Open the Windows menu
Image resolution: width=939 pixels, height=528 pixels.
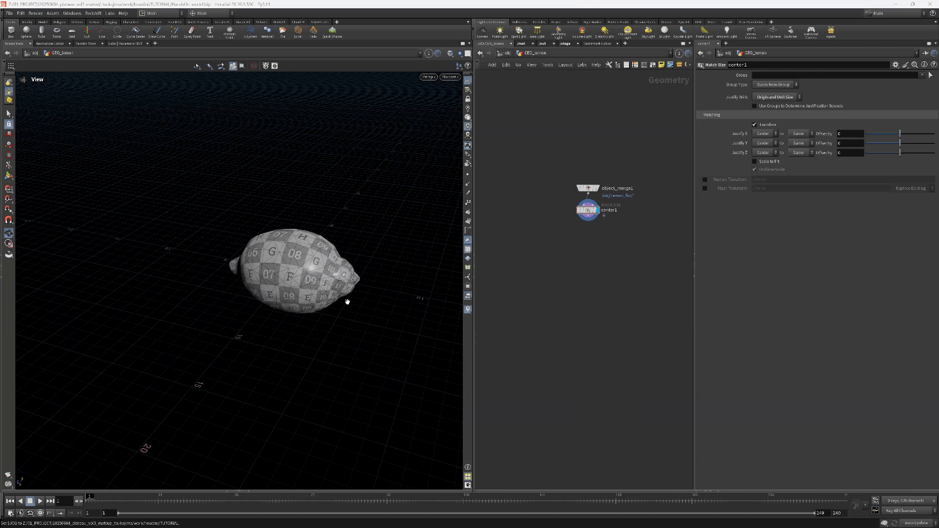(72, 13)
